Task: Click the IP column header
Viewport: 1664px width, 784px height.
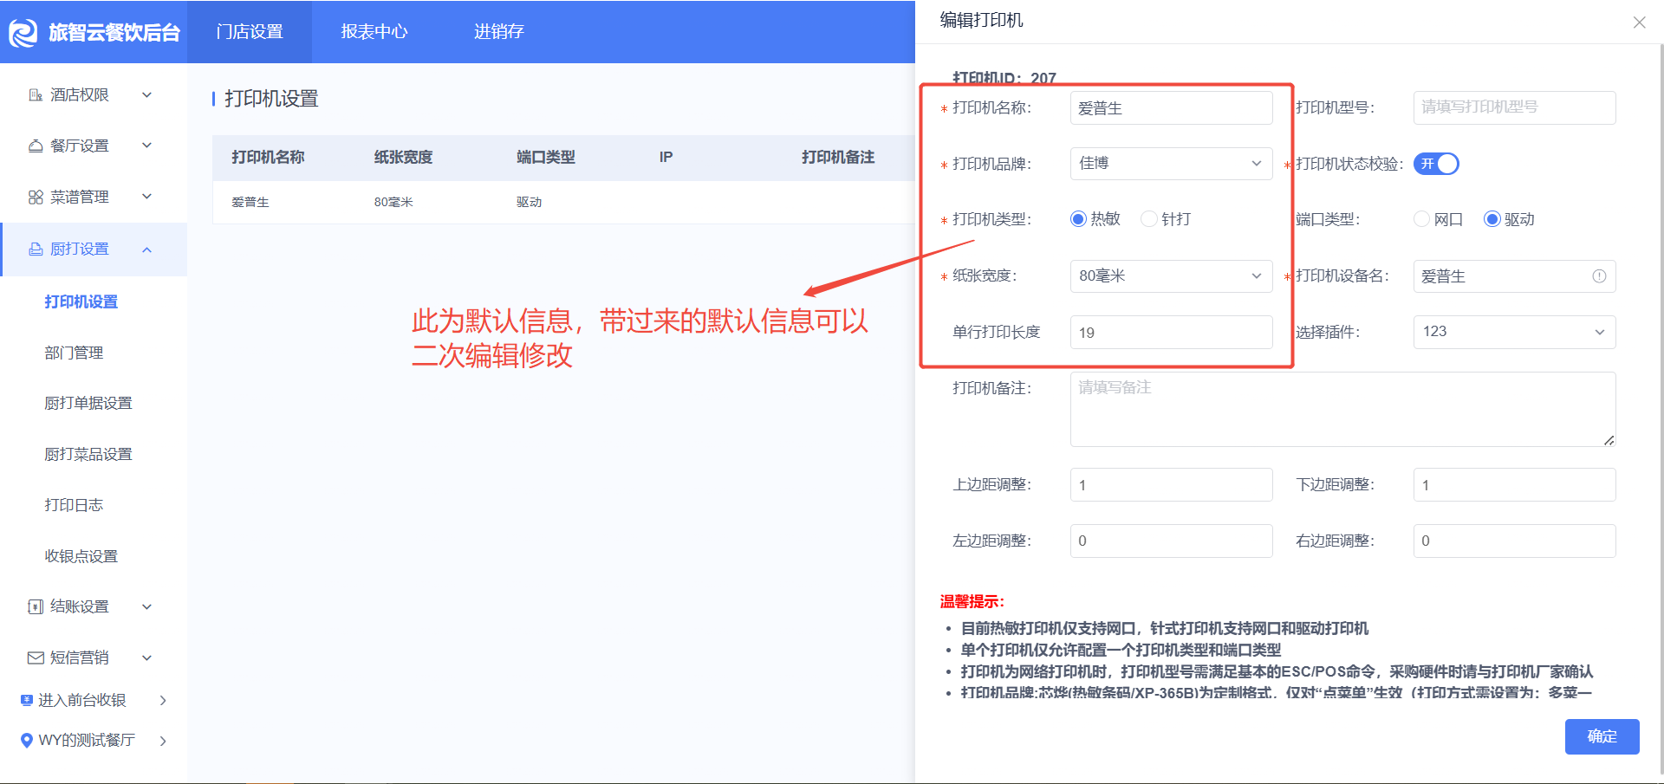Action: (666, 158)
